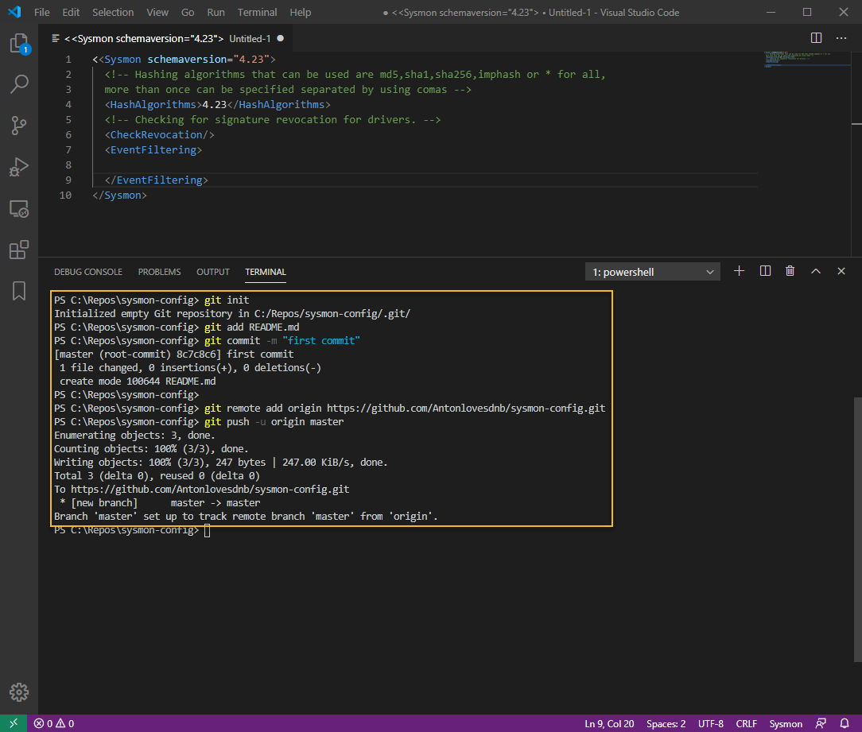Switch to the PROBLEMS panel tab
Viewport: 862px width, 732px height.
coord(159,272)
